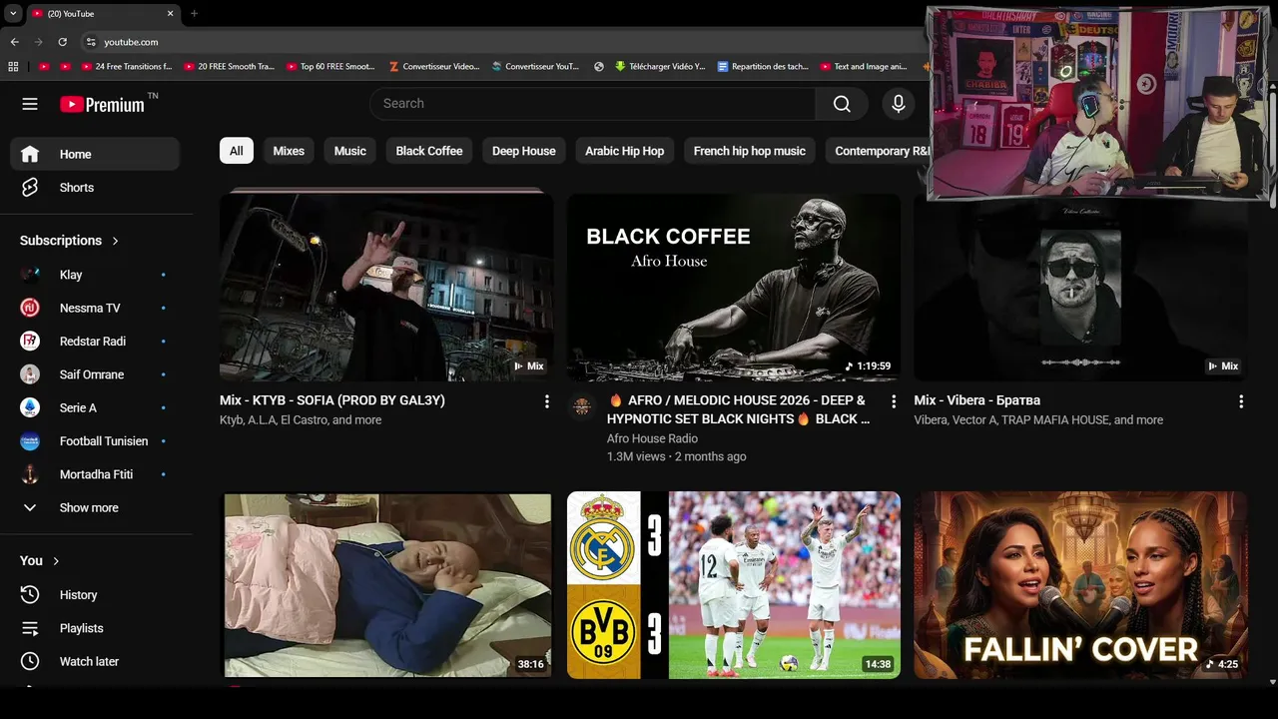
Task: Open the sleeping man 38:16 video thumbnail
Action: point(386,585)
